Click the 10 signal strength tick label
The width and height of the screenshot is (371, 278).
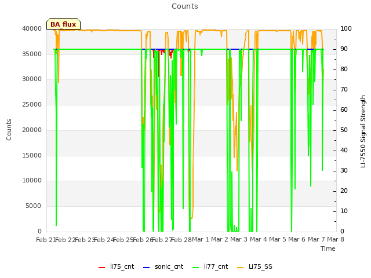(344, 211)
